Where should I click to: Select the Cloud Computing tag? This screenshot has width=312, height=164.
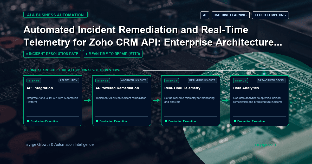pos(270,15)
